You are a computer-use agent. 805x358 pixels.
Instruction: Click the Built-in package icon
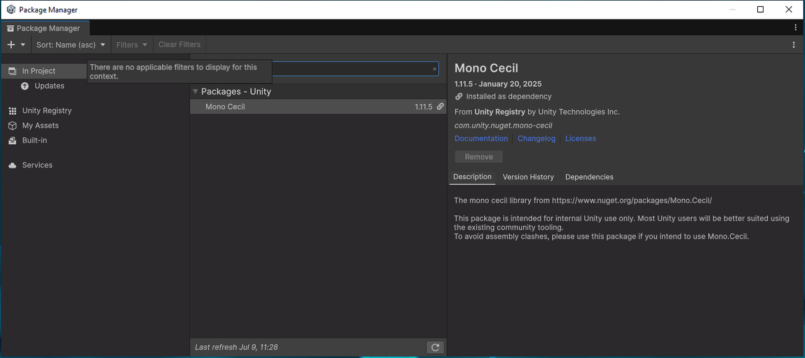12,140
